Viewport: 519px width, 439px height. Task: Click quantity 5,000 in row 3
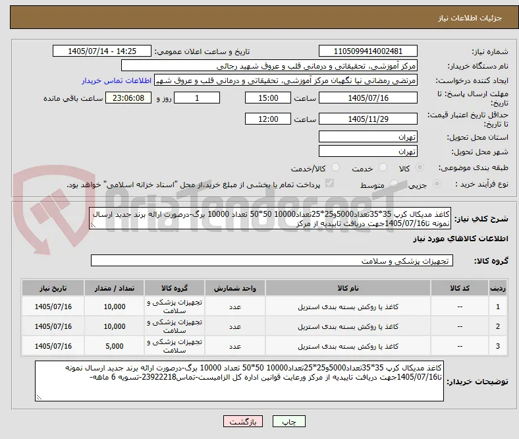[115, 346]
